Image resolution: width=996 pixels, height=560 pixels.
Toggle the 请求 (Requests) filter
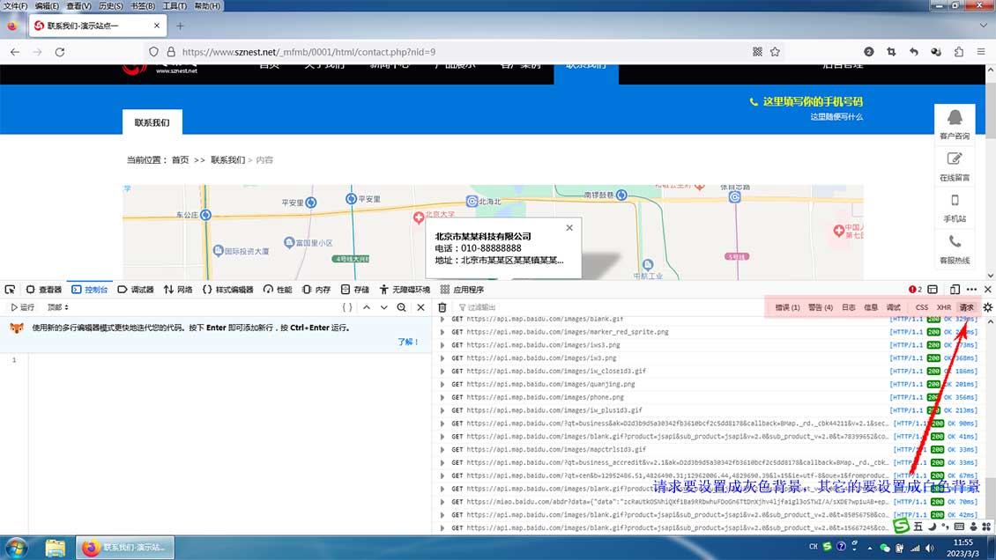pos(967,307)
